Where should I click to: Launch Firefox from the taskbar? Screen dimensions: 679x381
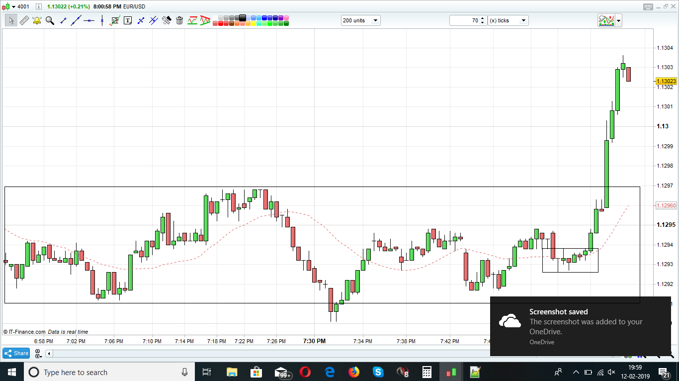[x=354, y=372]
